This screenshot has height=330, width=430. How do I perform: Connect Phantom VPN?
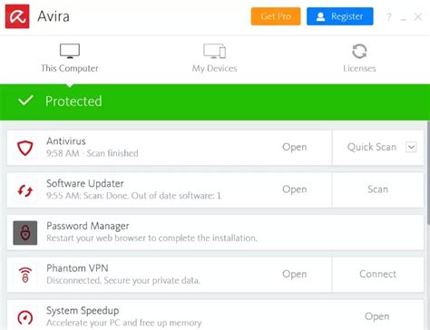377,274
